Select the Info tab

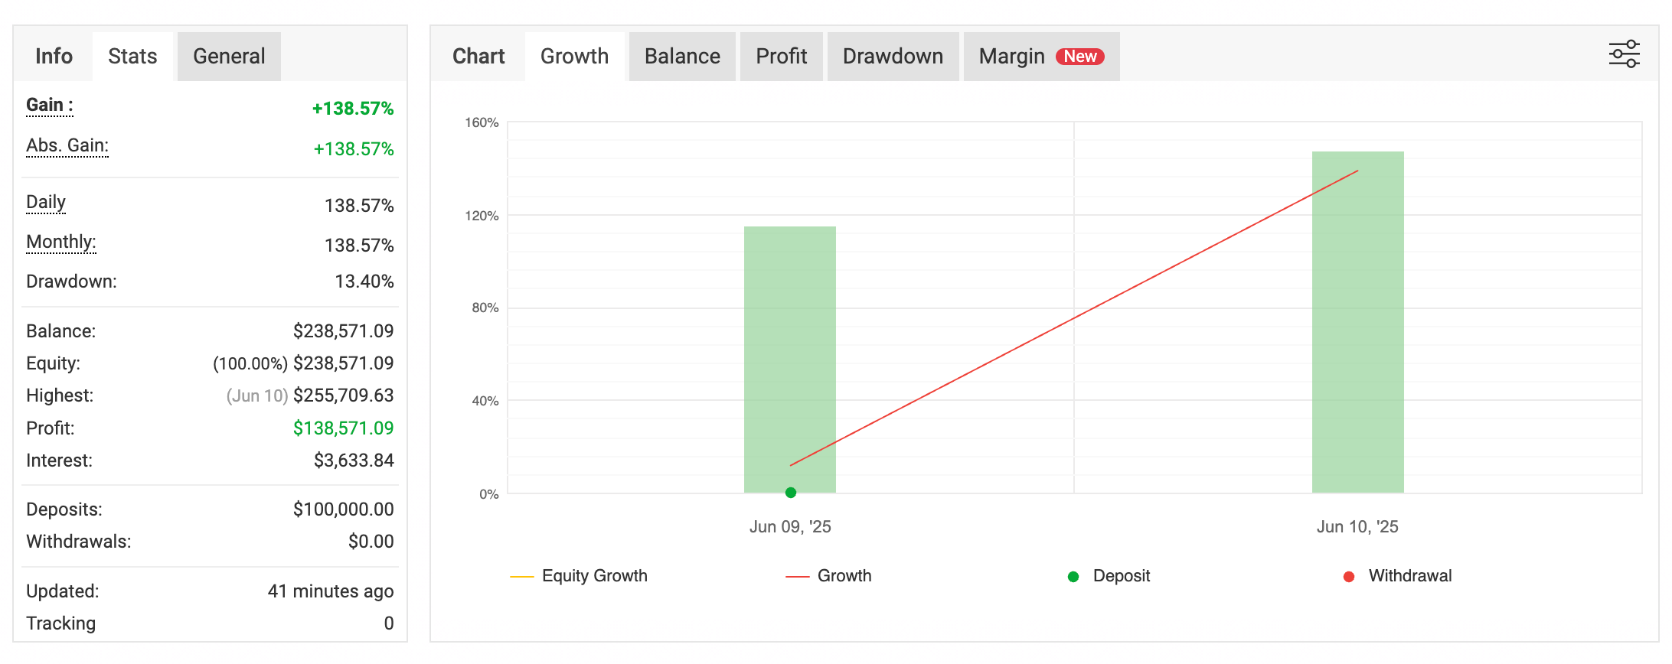click(54, 57)
